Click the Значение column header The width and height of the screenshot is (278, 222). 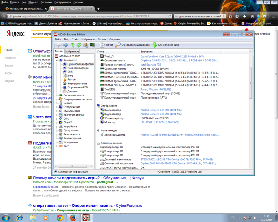[146, 51]
